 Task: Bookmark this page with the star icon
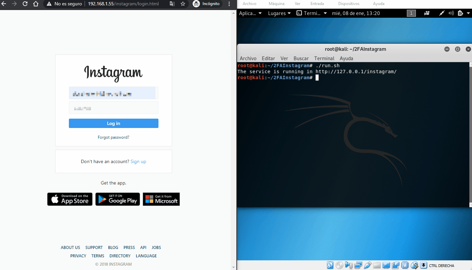pyautogui.click(x=183, y=4)
